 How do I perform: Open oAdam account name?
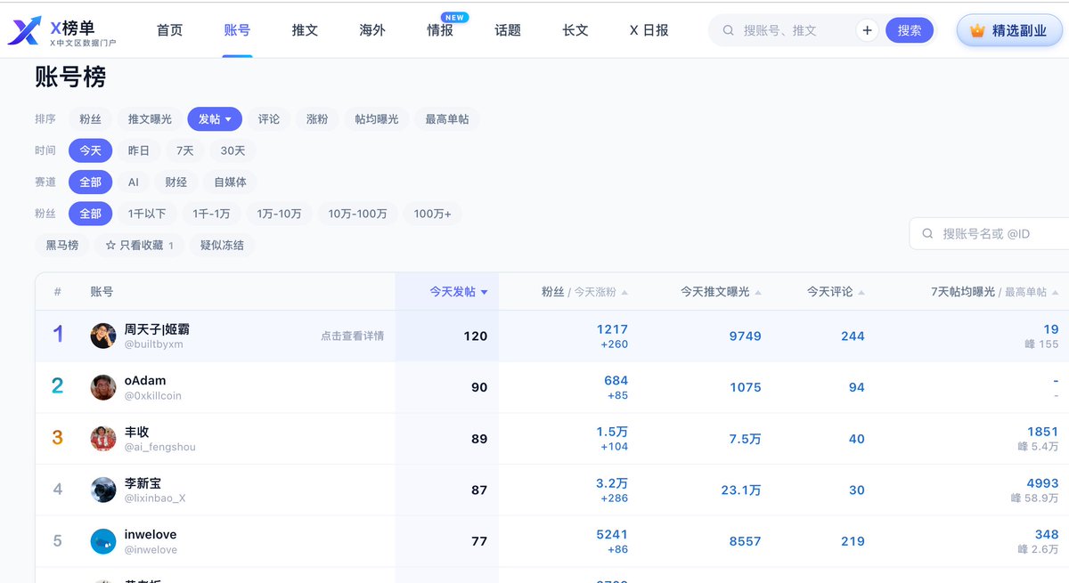[145, 380]
